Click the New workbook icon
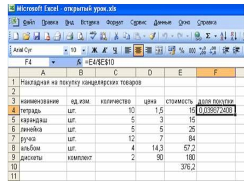252x189 pixels. click(x=16, y=36)
